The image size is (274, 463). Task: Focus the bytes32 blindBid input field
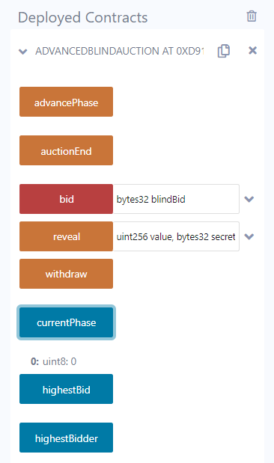[x=176, y=199]
